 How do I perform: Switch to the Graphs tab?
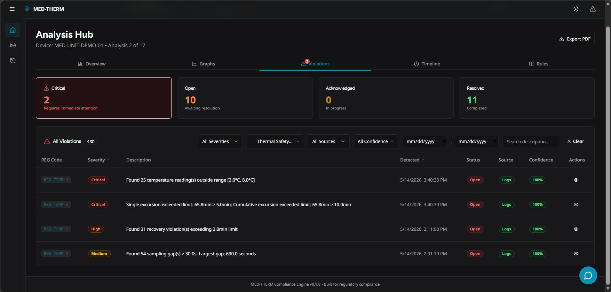pos(203,64)
